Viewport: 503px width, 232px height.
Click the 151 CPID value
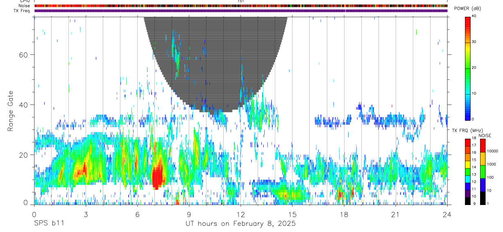click(x=240, y=1)
